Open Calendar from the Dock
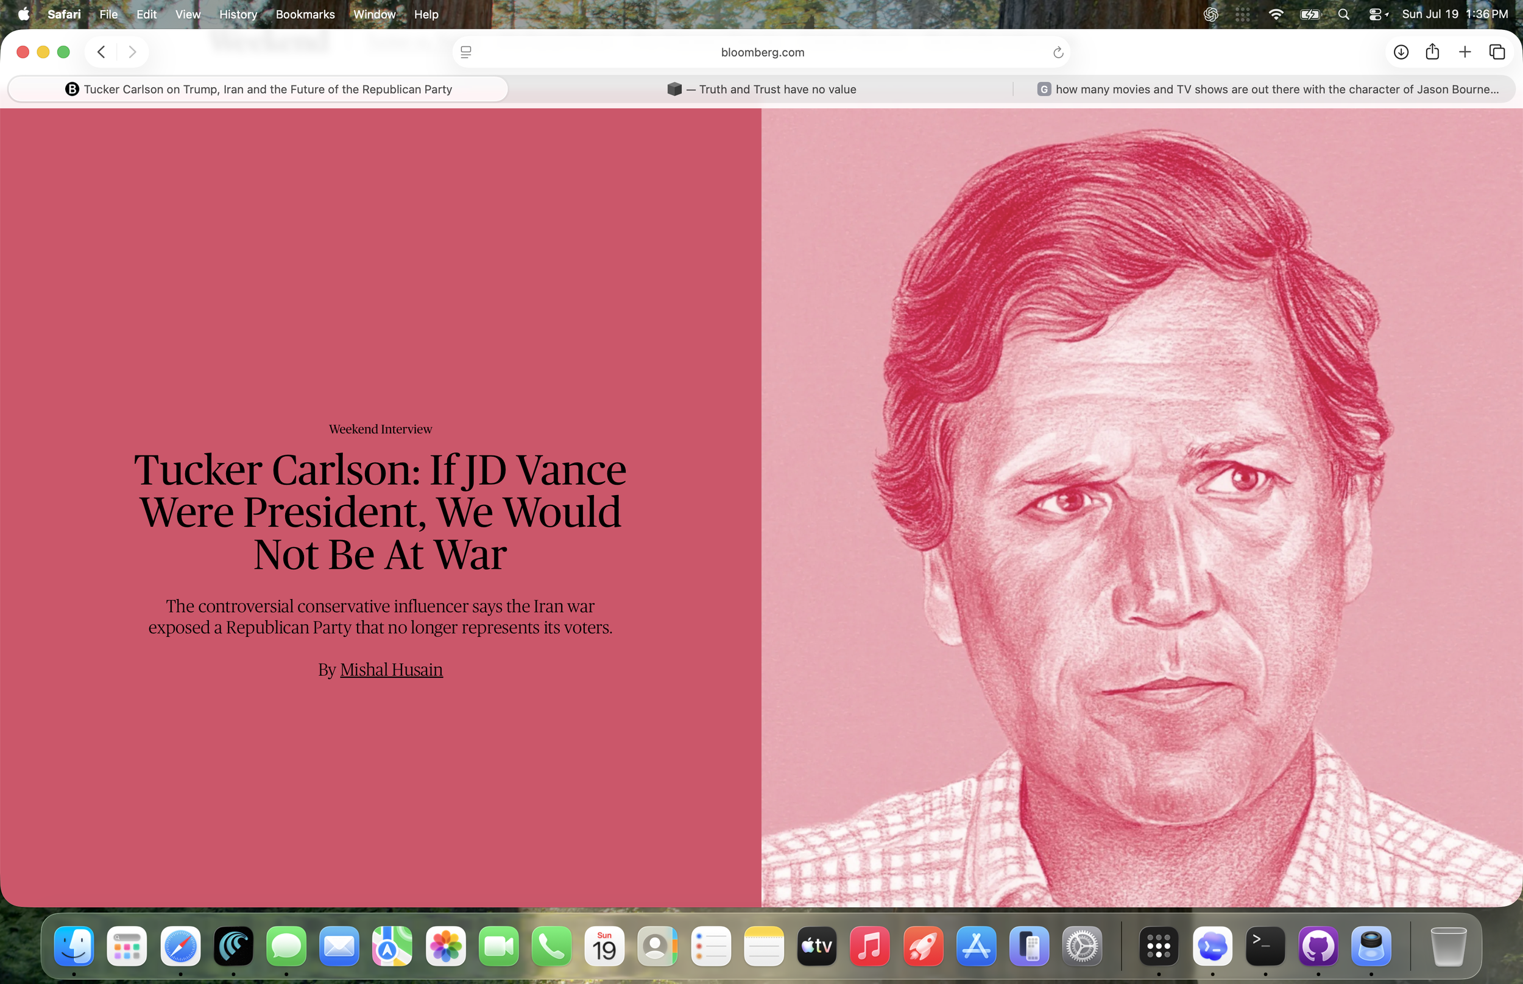This screenshot has width=1523, height=984. (604, 946)
